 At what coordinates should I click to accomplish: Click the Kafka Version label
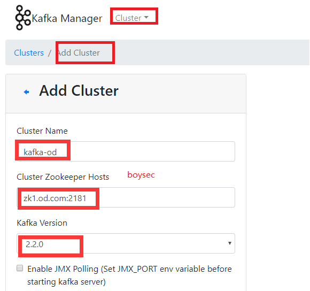[x=42, y=223]
